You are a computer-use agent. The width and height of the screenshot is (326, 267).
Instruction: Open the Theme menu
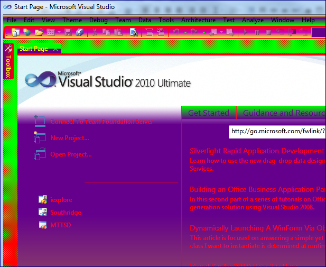[x=72, y=20]
